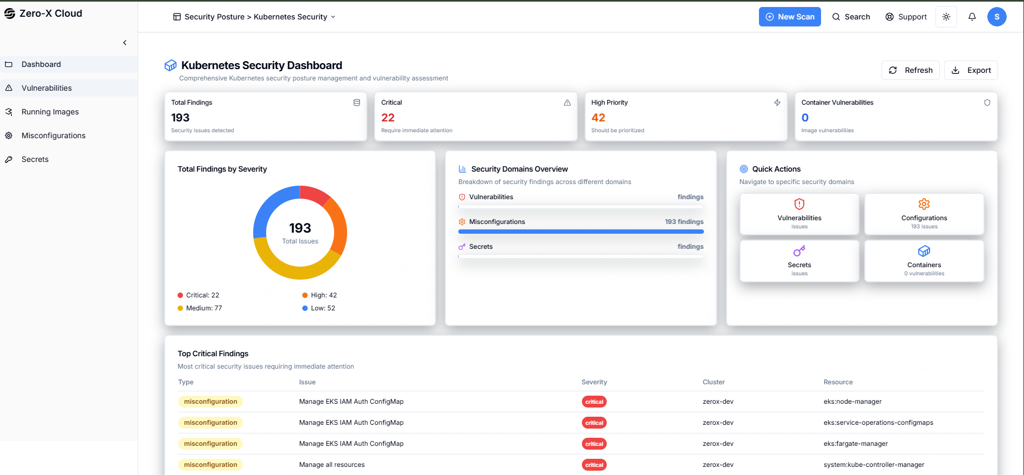Open the user avatar profile menu
Screen dimensions: 1024x475
[x=996, y=17]
